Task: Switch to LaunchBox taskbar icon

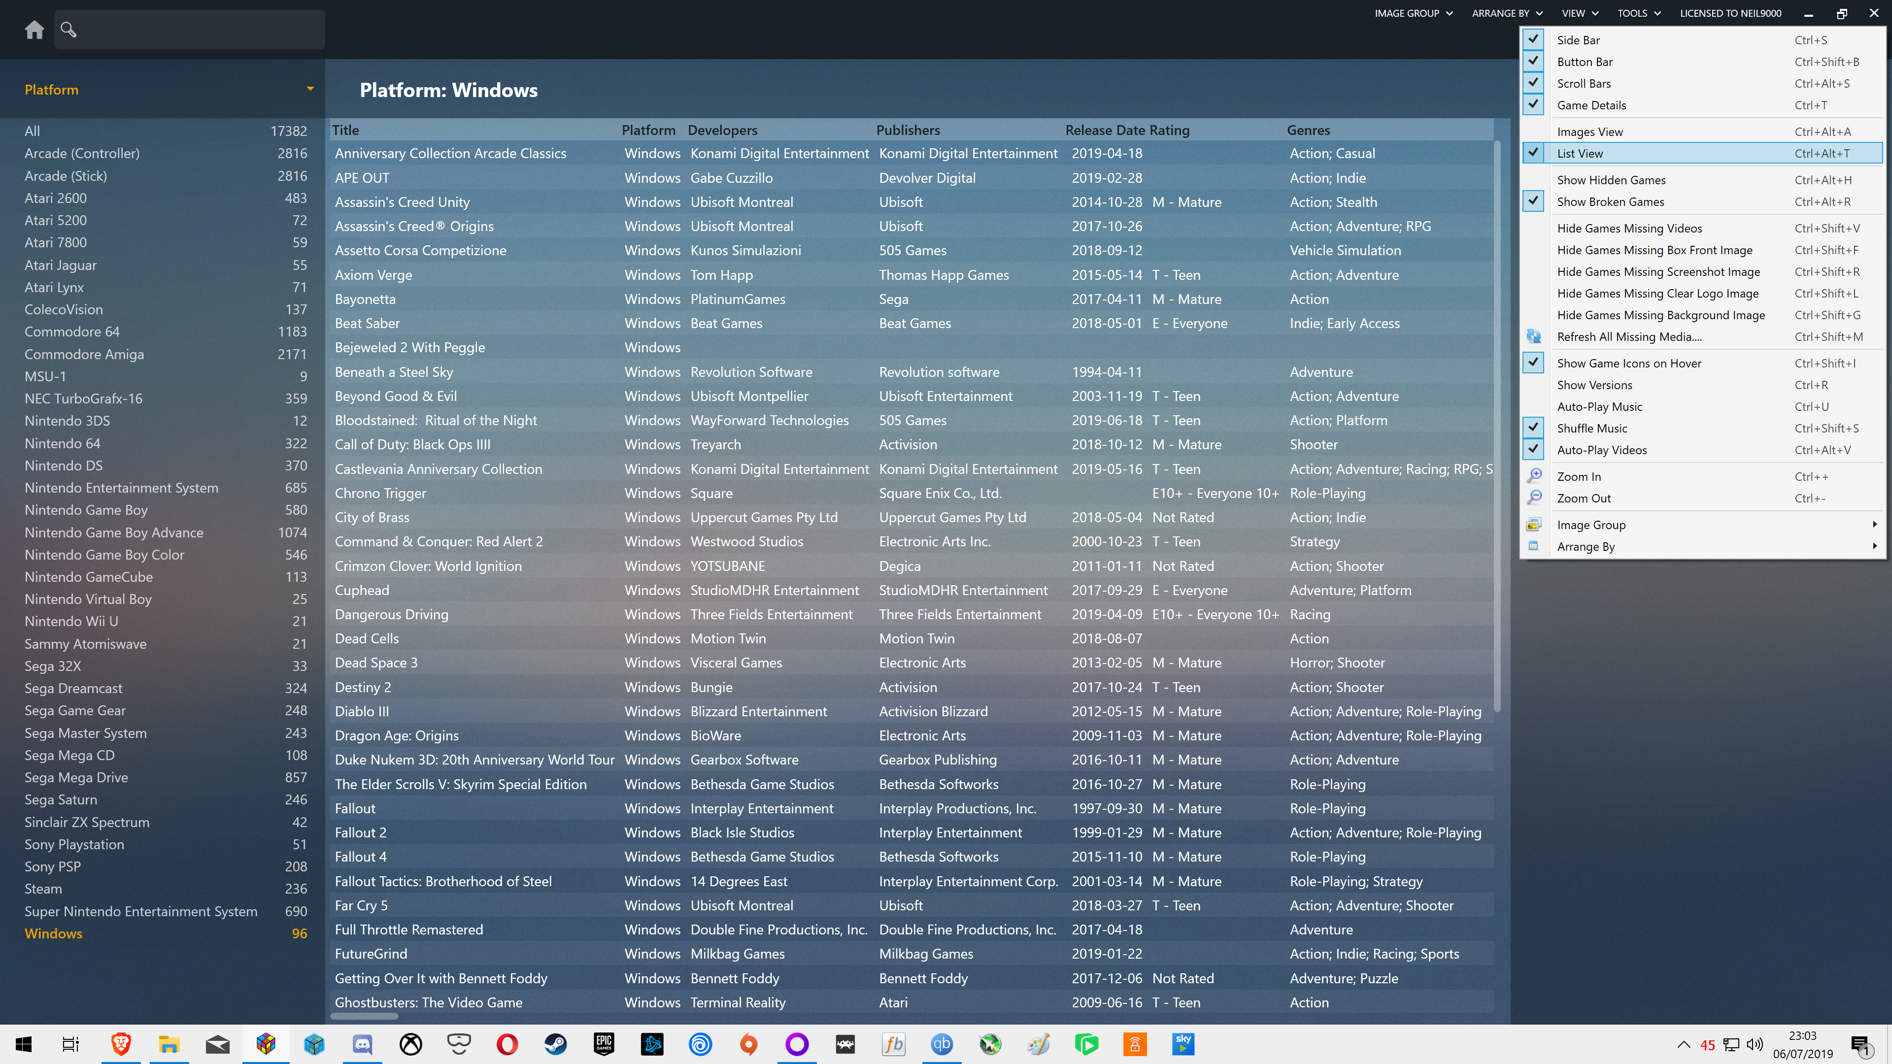Action: click(x=266, y=1044)
